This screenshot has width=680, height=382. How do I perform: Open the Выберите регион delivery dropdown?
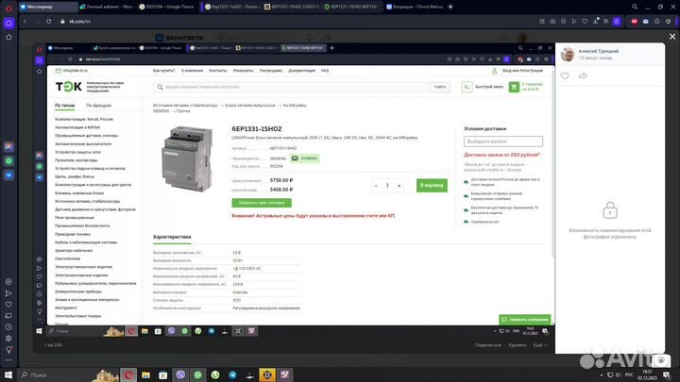tap(503, 141)
